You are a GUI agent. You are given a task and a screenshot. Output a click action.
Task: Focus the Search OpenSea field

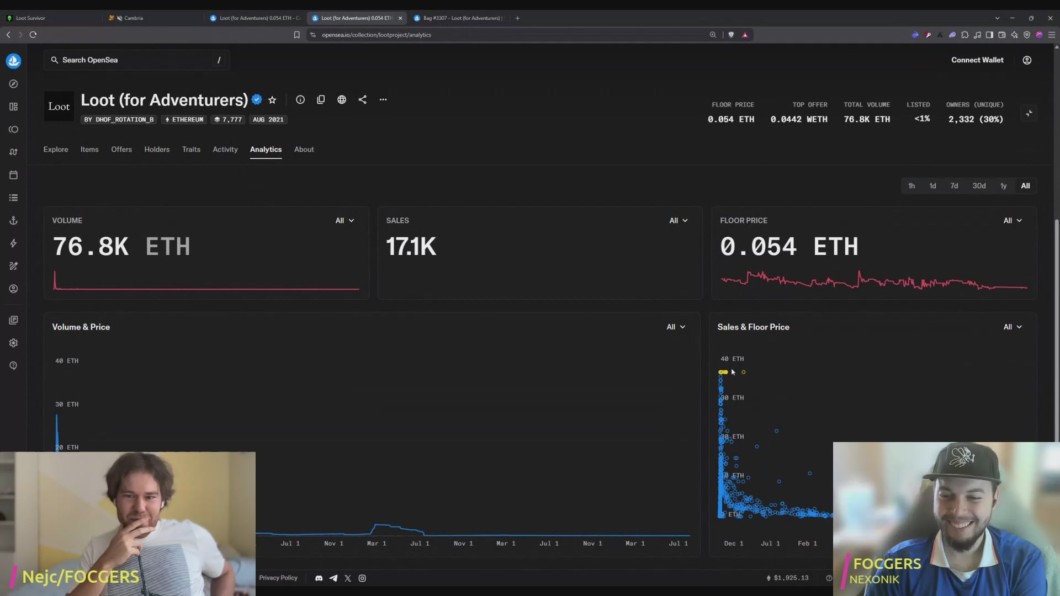[136, 60]
